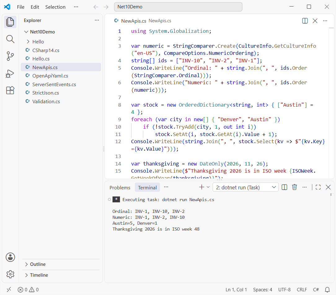Screen dimensions: 336x295
Task: Show additional panel tabs ellipsis
Action: click(166, 187)
